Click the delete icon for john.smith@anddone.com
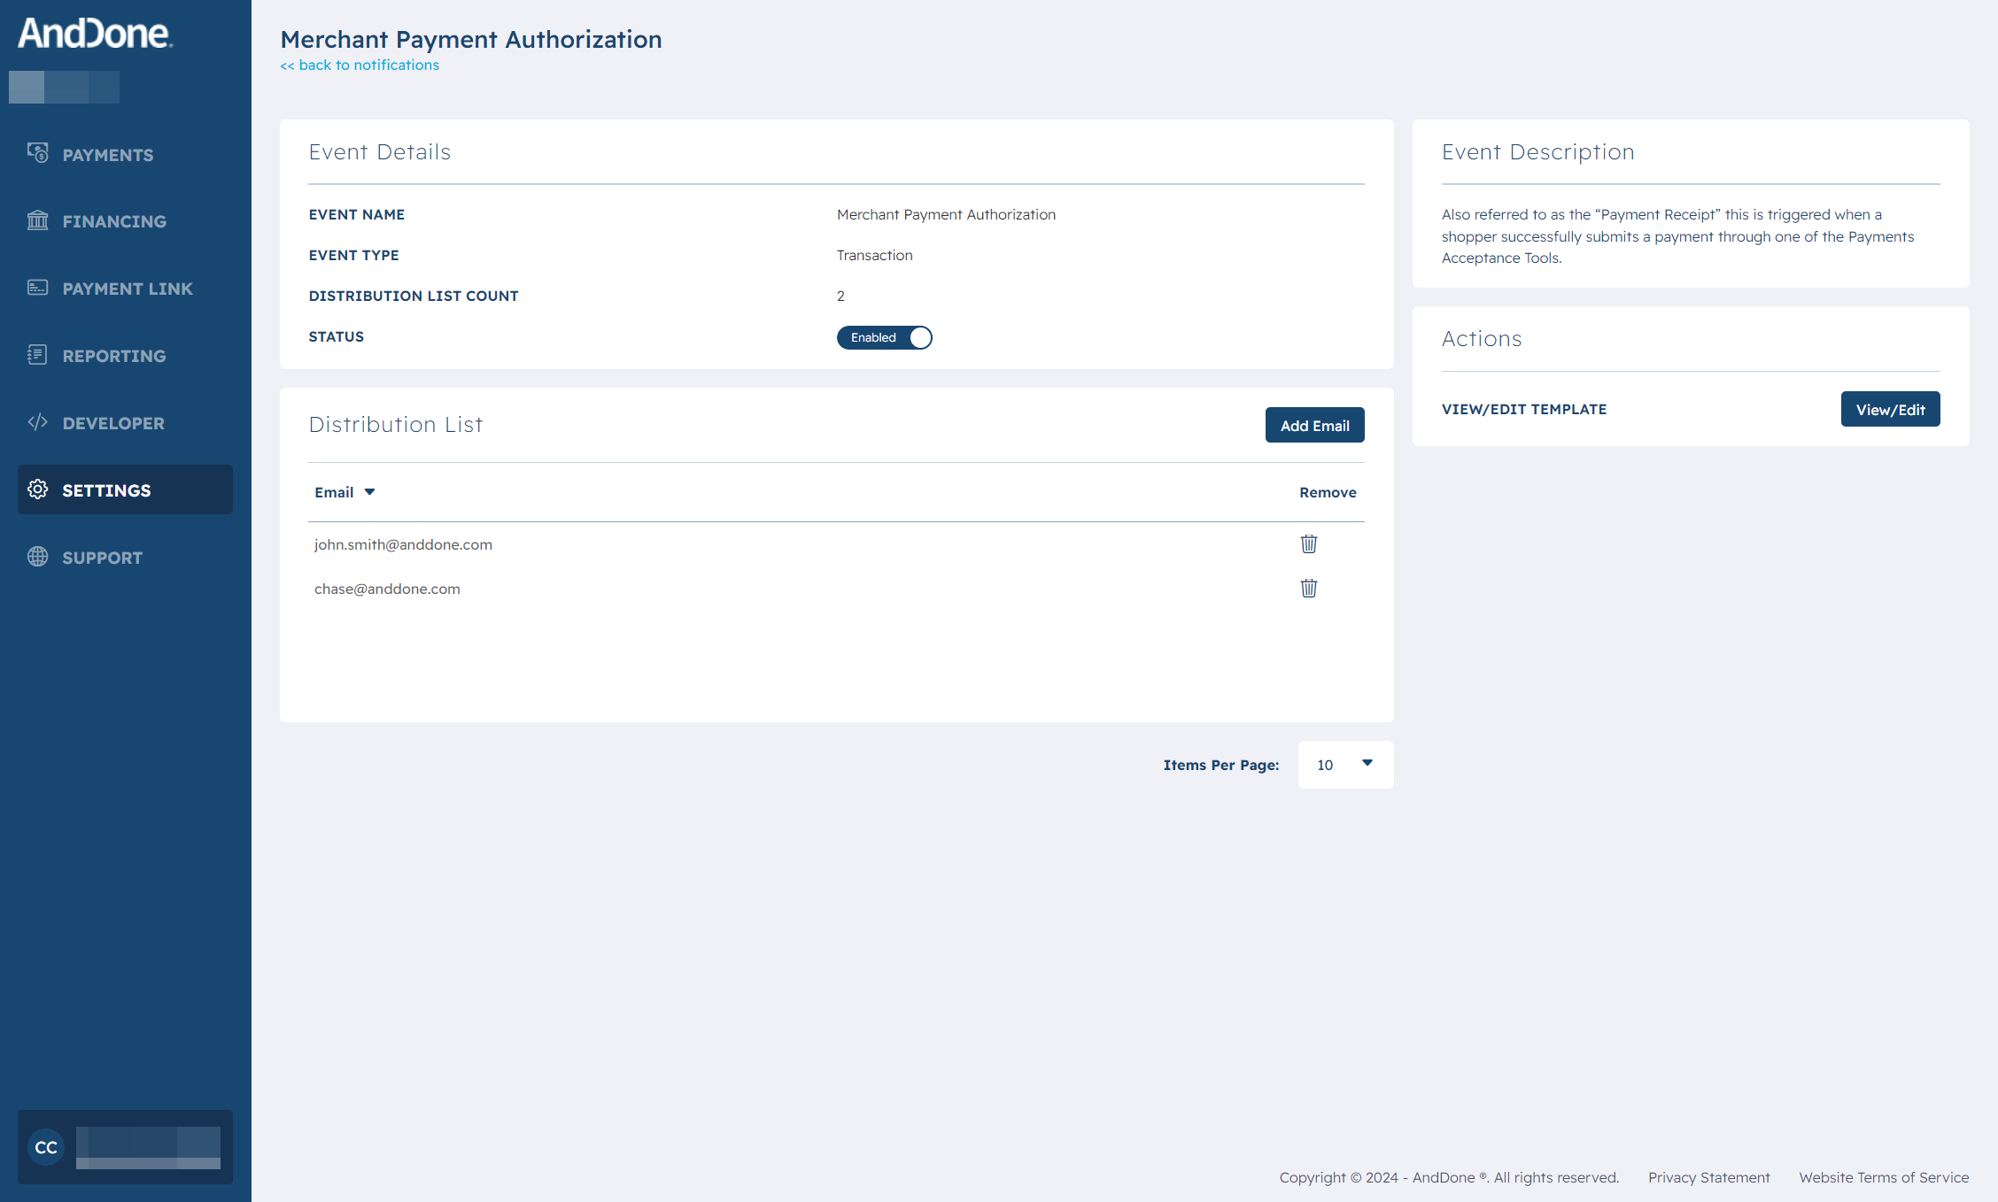 click(1307, 543)
